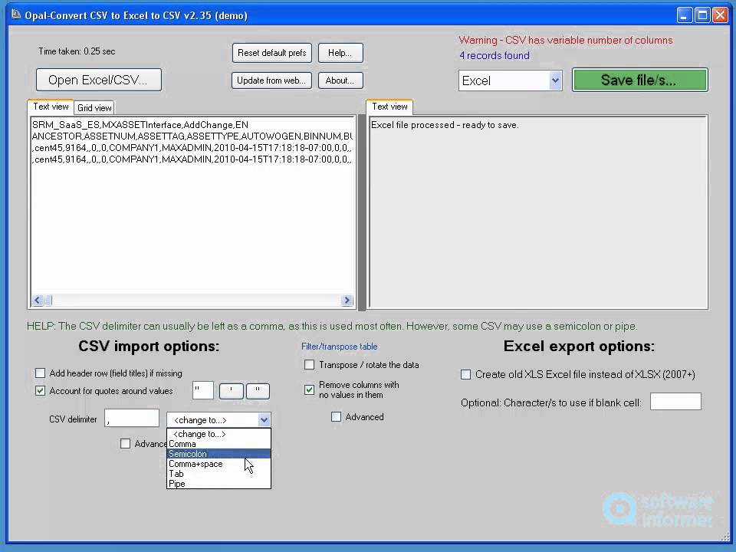This screenshot has height=552, width=736.
Task: Expand the Excel output format dropdown
Action: 555,80
